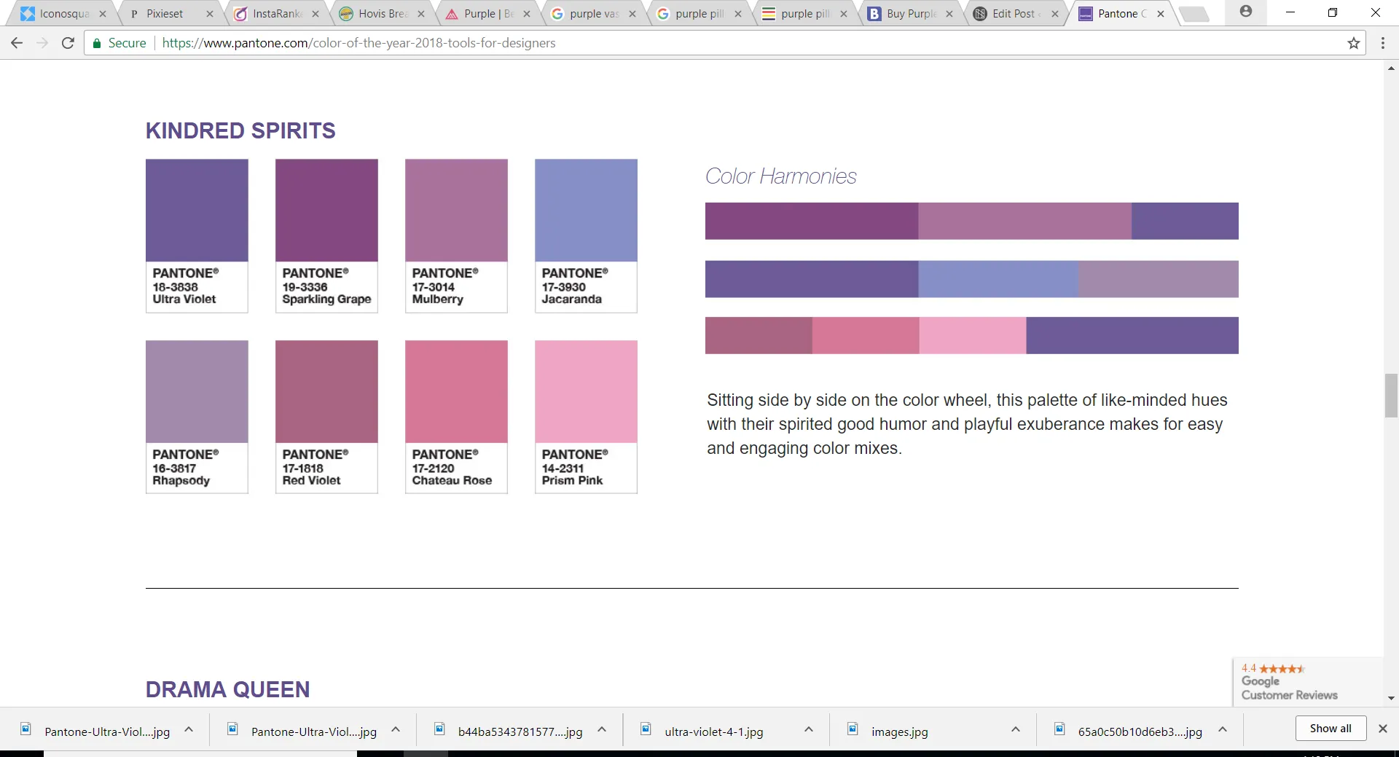Expand options for ultra-violet-4-1.jpg download

(x=808, y=729)
